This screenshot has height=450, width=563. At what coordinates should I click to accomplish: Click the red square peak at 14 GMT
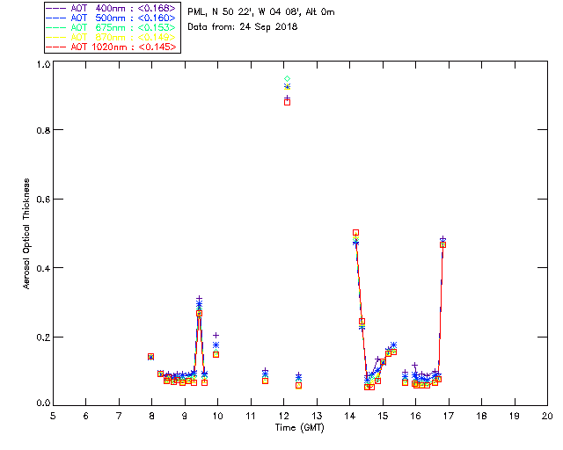click(355, 233)
